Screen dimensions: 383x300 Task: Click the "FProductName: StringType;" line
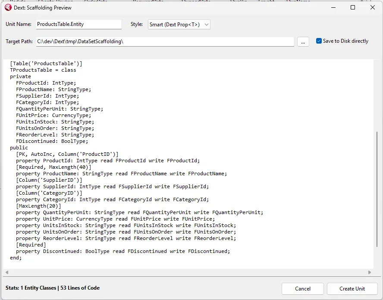pos(53,89)
